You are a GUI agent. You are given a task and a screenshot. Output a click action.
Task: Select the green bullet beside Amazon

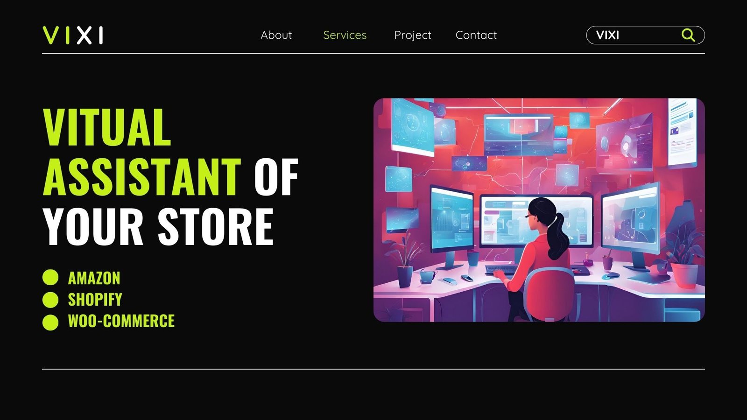[50, 277]
